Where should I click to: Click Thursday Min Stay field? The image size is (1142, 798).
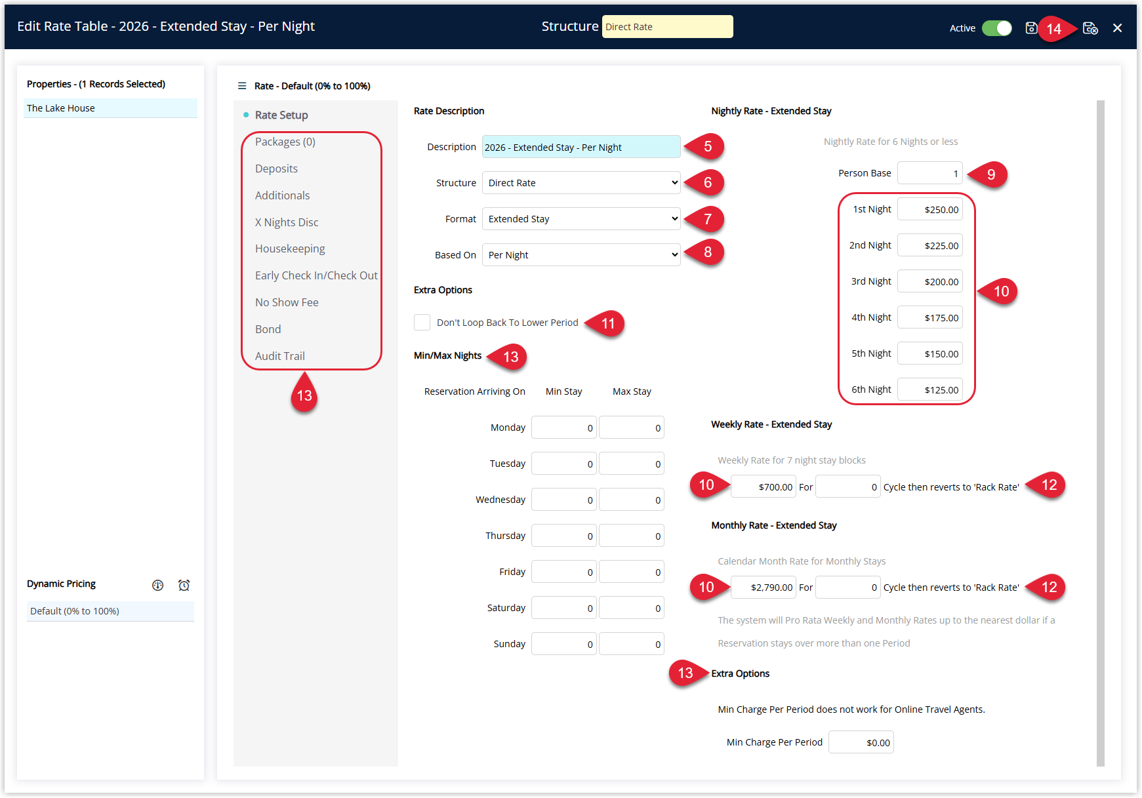[x=564, y=536]
